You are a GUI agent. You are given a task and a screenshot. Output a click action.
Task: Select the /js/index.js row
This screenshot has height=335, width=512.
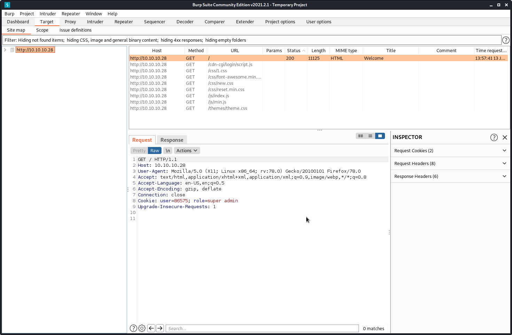(318, 96)
